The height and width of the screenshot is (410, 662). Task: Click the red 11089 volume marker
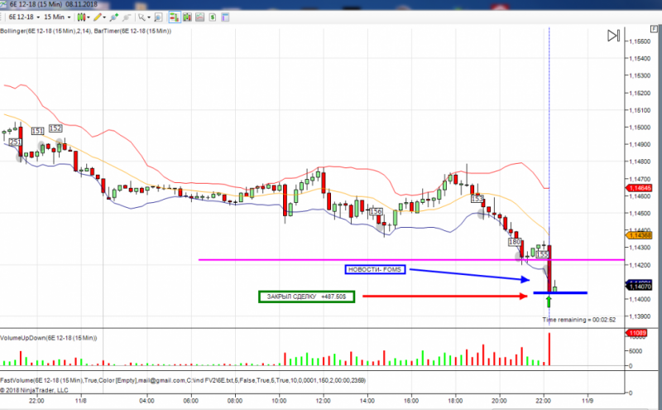pyautogui.click(x=637, y=333)
